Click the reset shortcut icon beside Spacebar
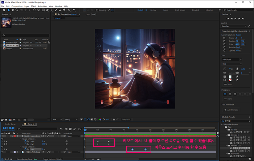This screenshot has height=161, width=254. tap(249, 26)
